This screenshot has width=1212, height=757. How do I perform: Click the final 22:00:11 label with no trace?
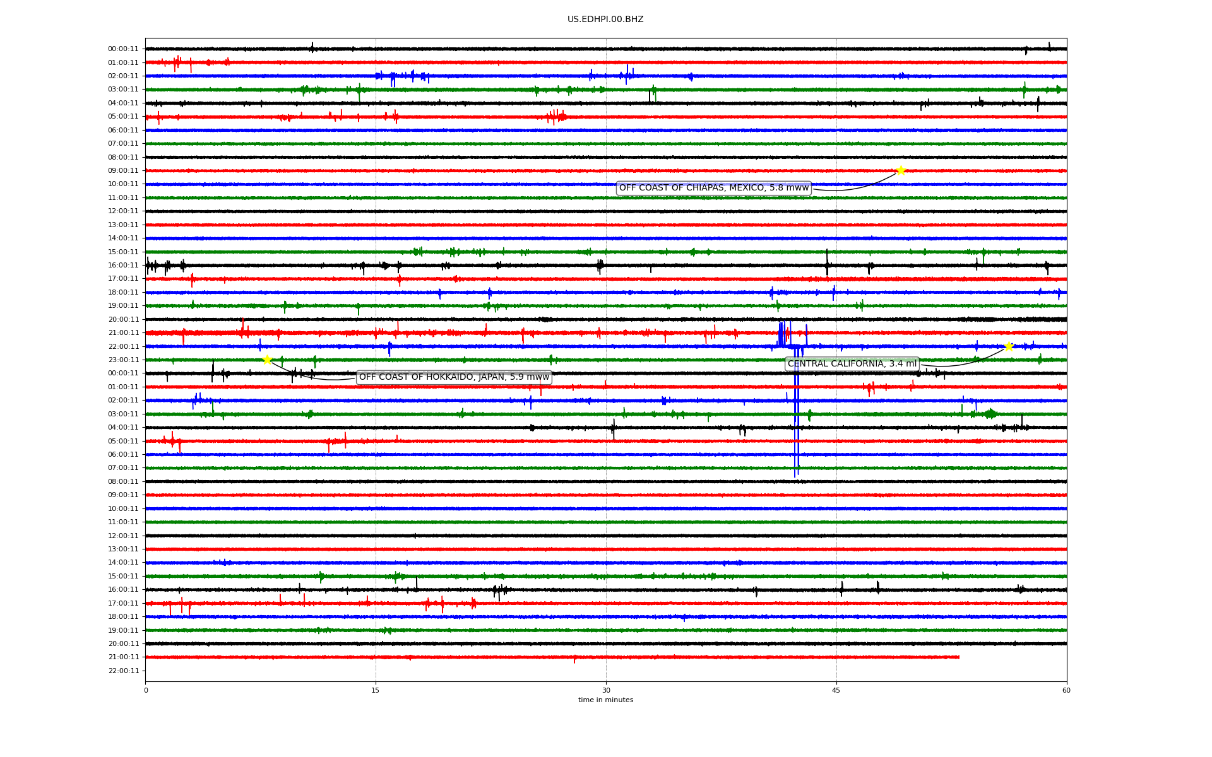coord(123,671)
